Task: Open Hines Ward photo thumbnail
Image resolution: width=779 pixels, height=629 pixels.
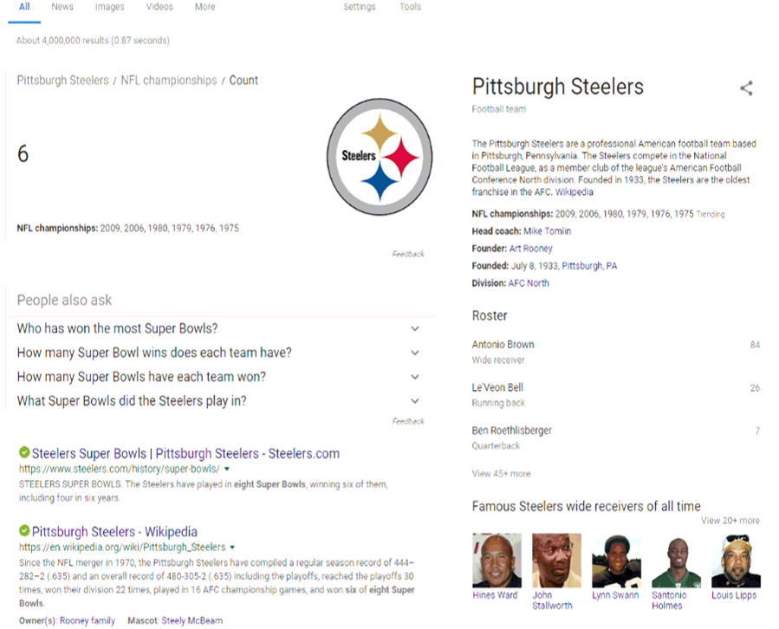Action: click(x=497, y=561)
